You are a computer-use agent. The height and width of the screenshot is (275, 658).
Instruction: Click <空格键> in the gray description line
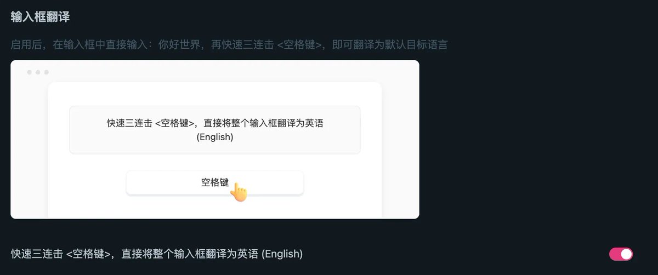[299, 44]
